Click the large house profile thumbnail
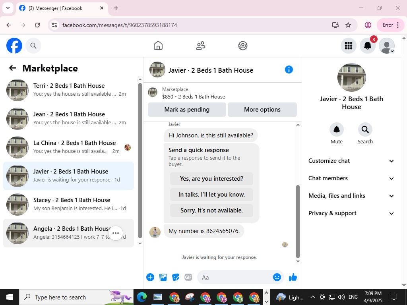The width and height of the screenshot is (407, 305). click(x=351, y=77)
